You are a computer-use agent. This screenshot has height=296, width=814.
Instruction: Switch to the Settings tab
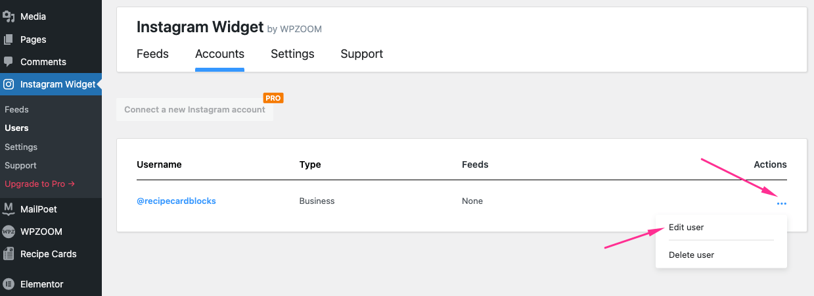tap(292, 54)
